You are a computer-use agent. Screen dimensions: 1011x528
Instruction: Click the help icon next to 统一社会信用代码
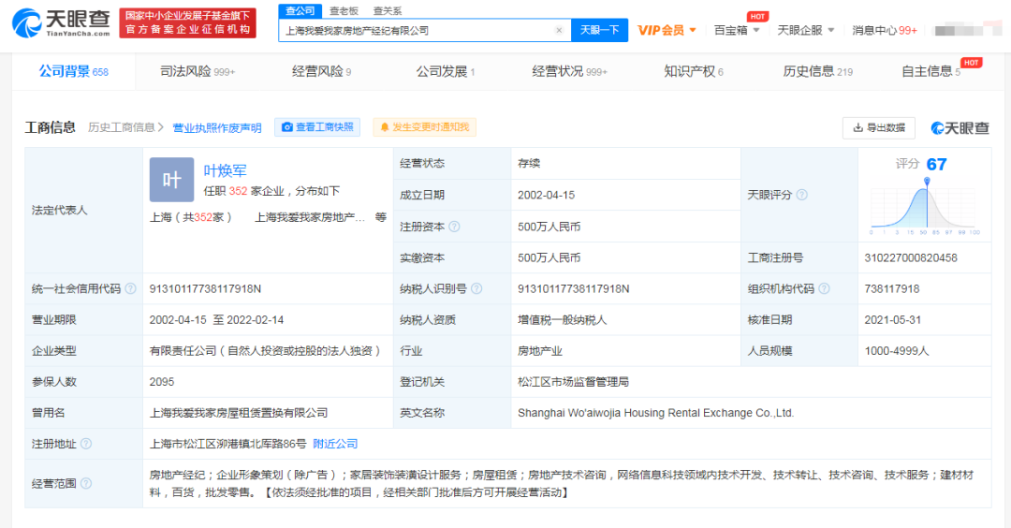tap(131, 288)
